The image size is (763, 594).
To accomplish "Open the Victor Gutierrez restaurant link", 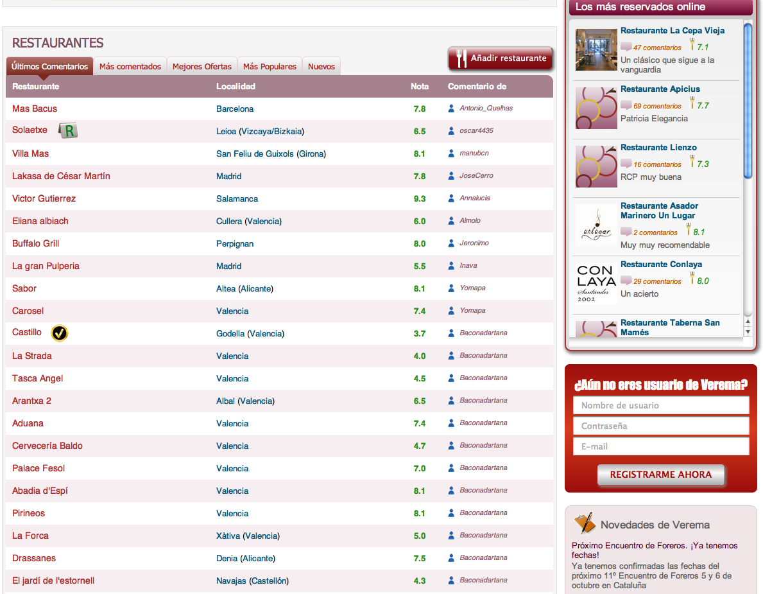I will 44,198.
